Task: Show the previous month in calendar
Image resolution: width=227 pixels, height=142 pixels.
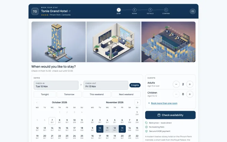Action: (x=37, y=103)
